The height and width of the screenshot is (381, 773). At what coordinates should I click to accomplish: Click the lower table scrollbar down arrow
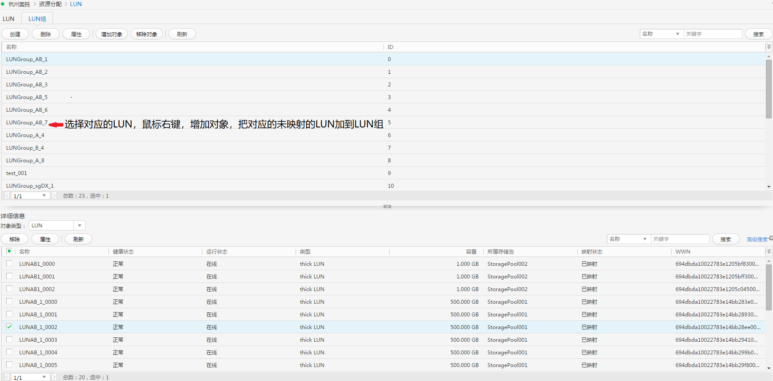[769, 368]
